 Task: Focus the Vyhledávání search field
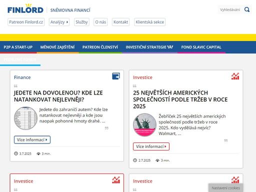[x=230, y=9]
